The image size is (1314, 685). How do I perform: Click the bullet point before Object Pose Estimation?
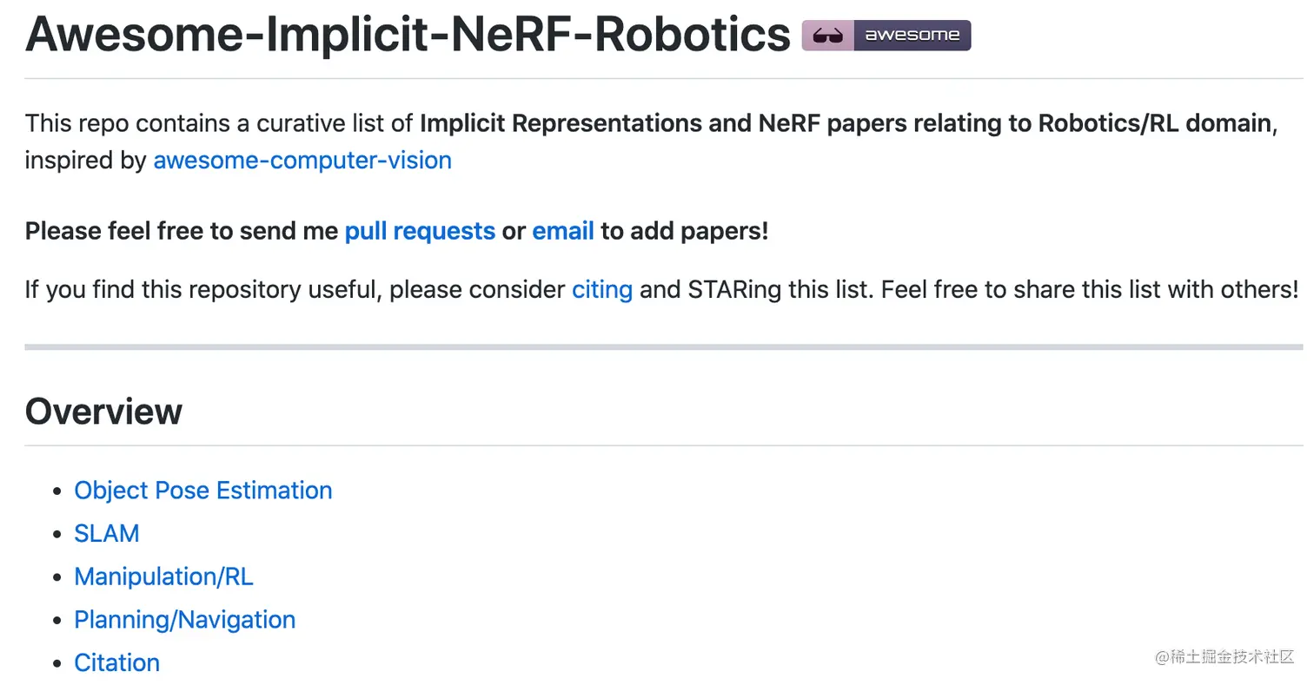57,491
